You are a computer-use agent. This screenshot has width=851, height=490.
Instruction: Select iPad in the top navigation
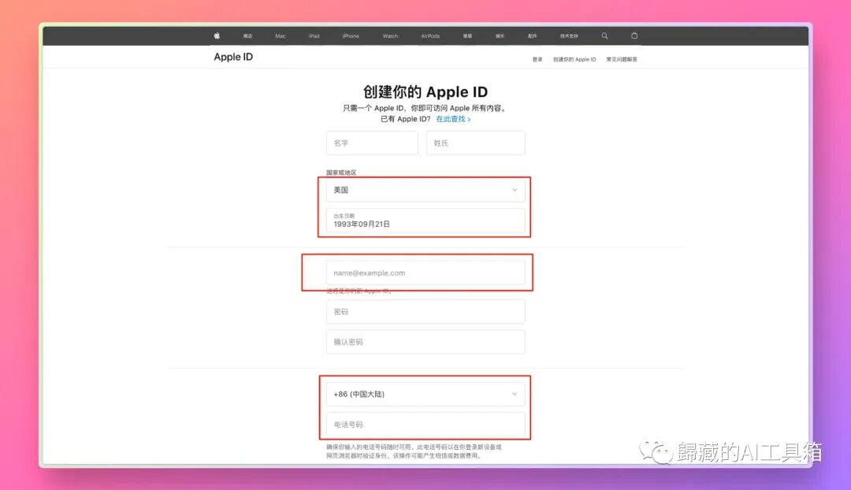pos(314,35)
